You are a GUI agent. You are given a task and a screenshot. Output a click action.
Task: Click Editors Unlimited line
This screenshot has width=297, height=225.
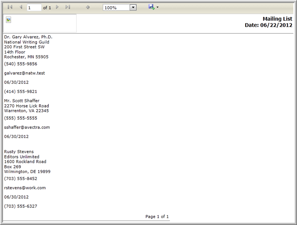pos(22,157)
